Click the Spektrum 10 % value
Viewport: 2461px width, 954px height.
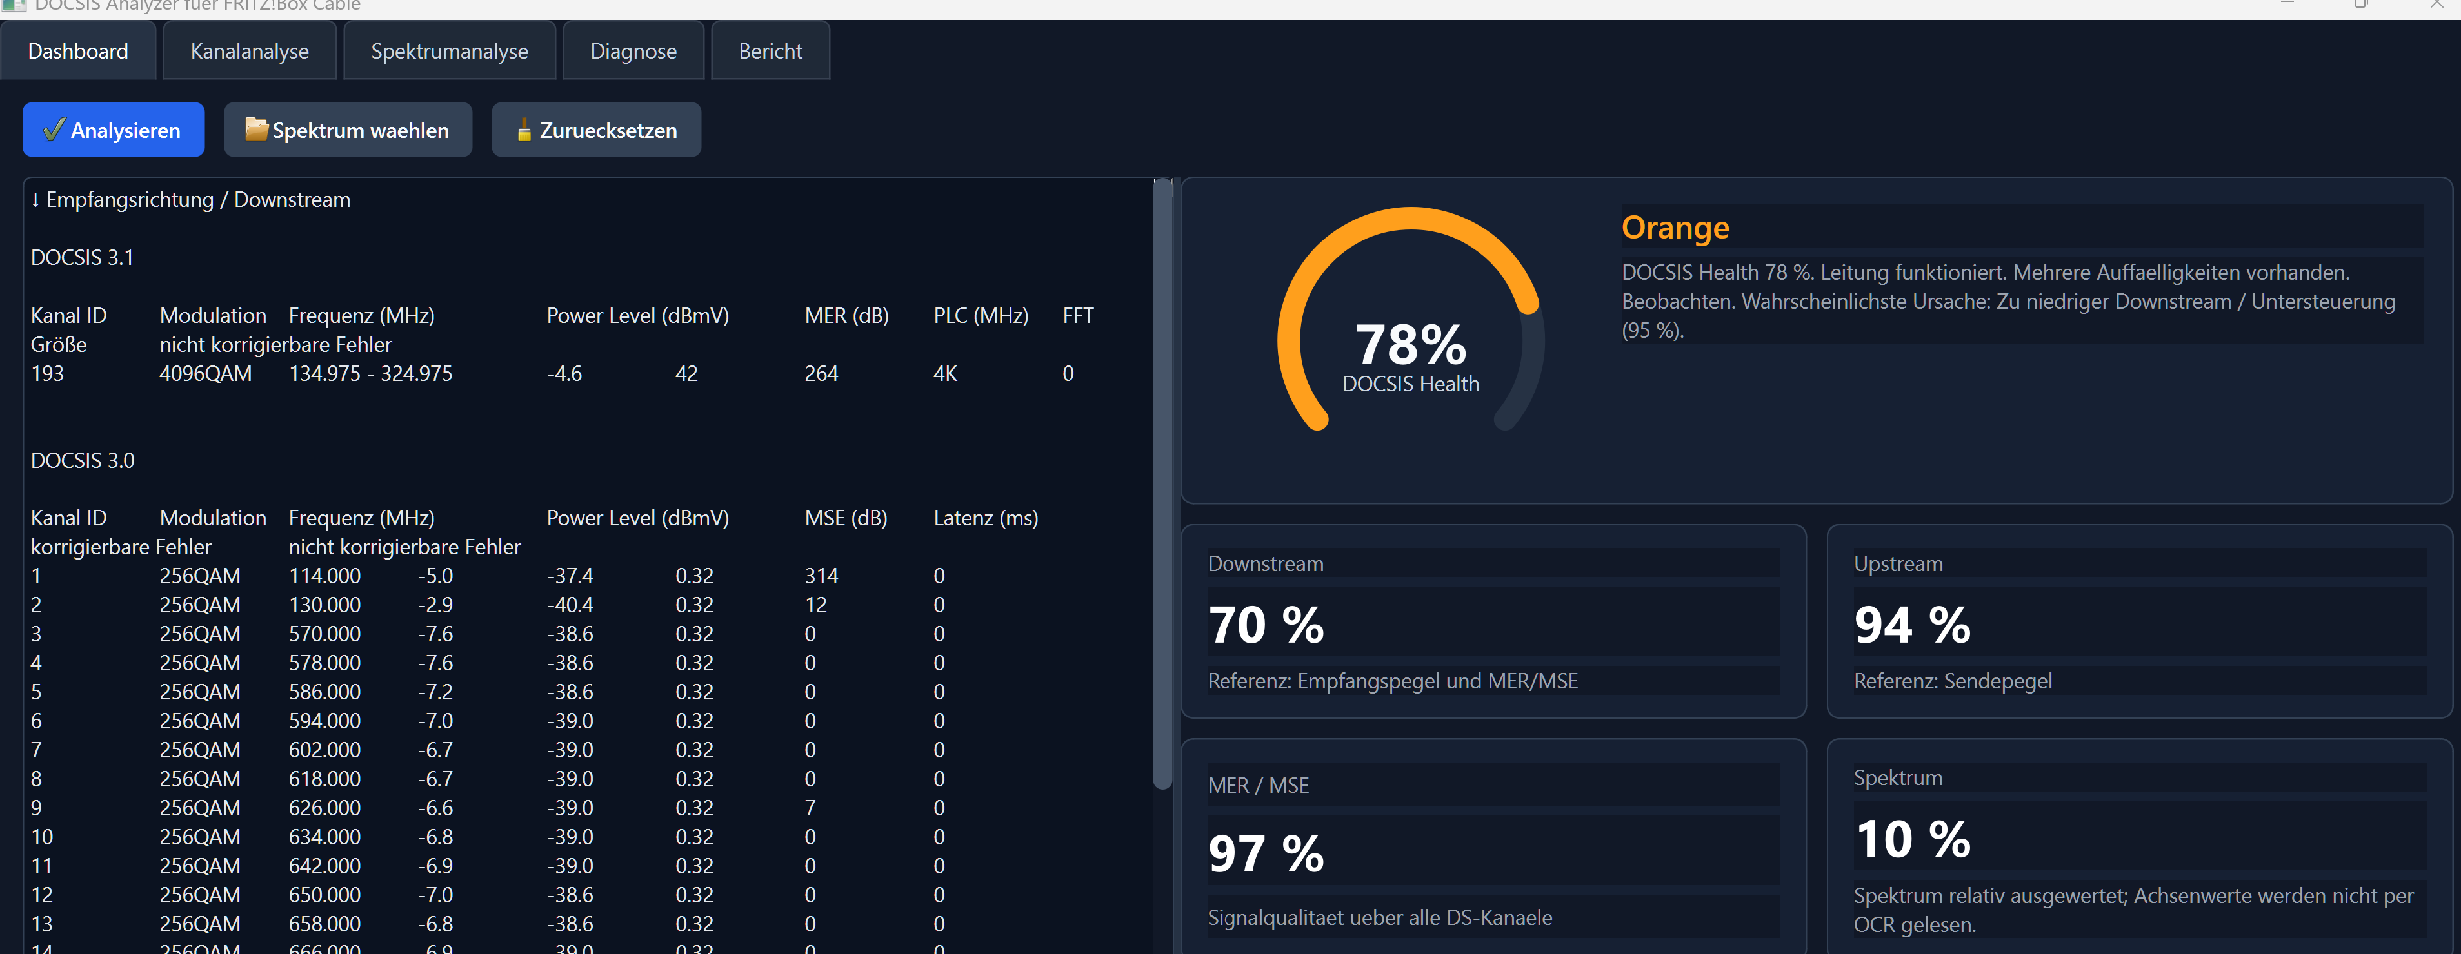click(x=1913, y=839)
